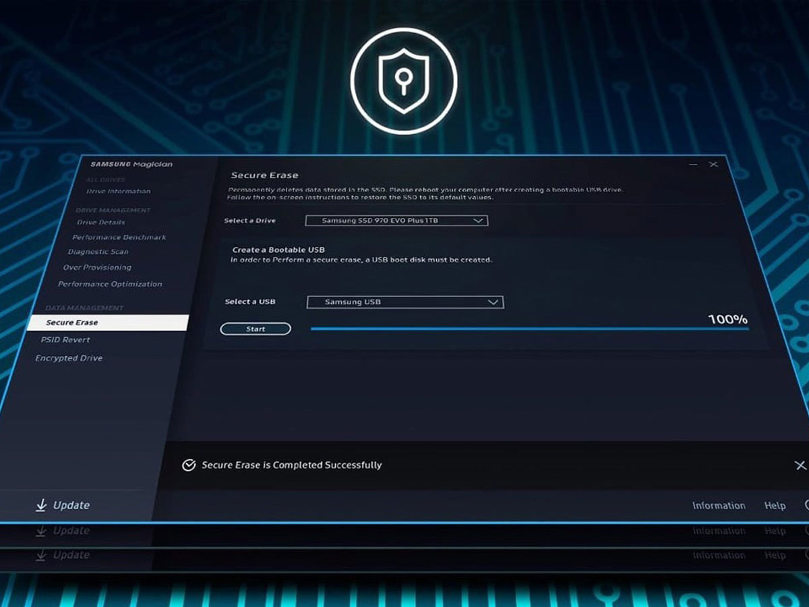Choose Over Provisioning from the sidebar
Image resolution: width=809 pixels, height=607 pixels.
[97, 268]
